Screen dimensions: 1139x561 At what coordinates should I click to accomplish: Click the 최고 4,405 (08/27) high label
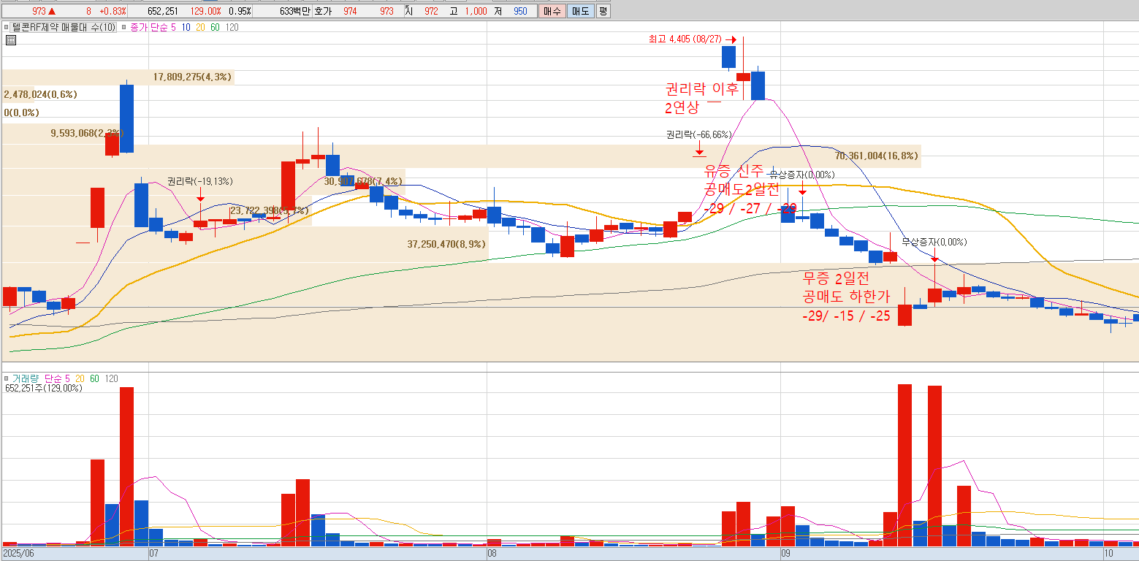[x=685, y=39]
